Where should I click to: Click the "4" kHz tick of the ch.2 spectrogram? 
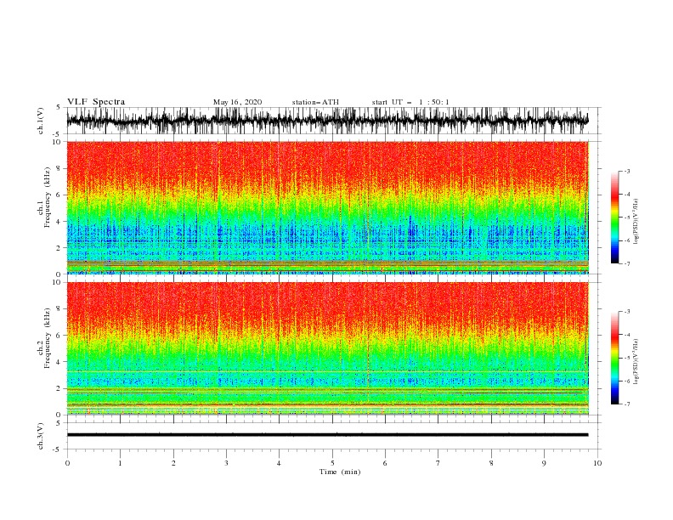[x=59, y=362]
